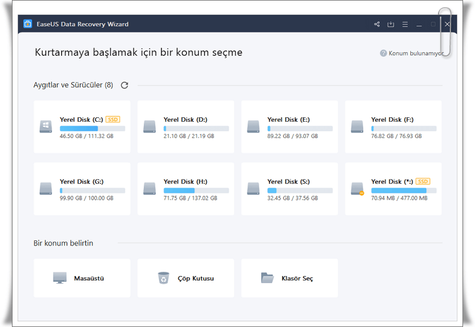
Task: Click the drive icon for disk E:
Action: point(253,127)
